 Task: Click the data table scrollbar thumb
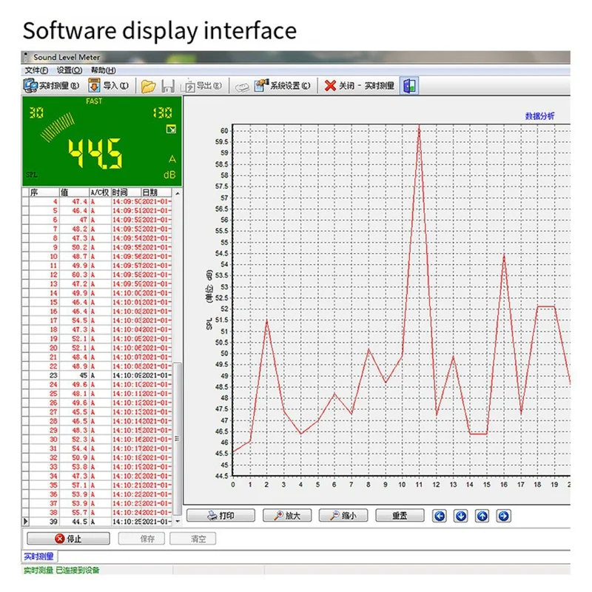(x=178, y=439)
